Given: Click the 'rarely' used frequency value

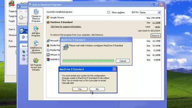Looking at the screenshot, I should 157,27.
